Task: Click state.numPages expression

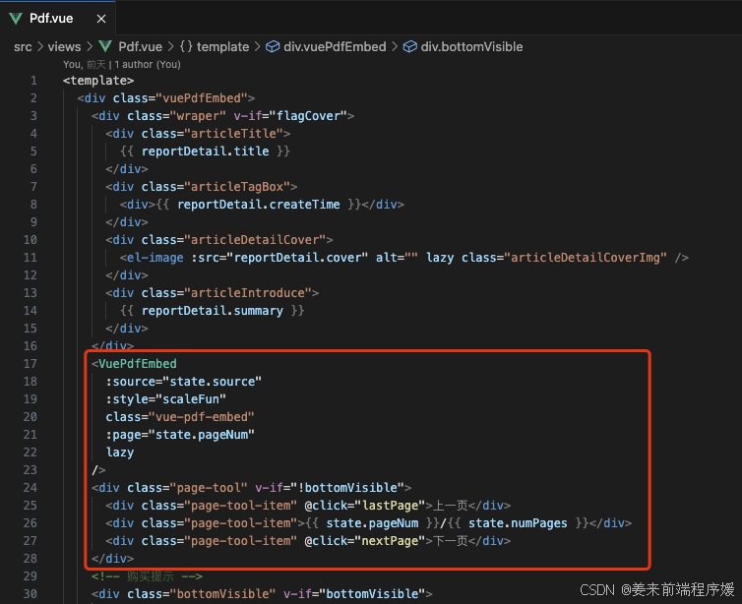Action: click(518, 523)
